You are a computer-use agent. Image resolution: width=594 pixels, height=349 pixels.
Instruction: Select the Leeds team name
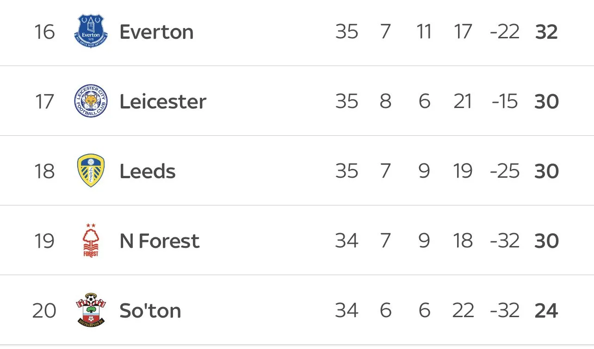coord(148,171)
